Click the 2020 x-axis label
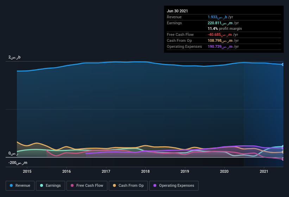Screen dimensions: 289x197 [224, 171]
